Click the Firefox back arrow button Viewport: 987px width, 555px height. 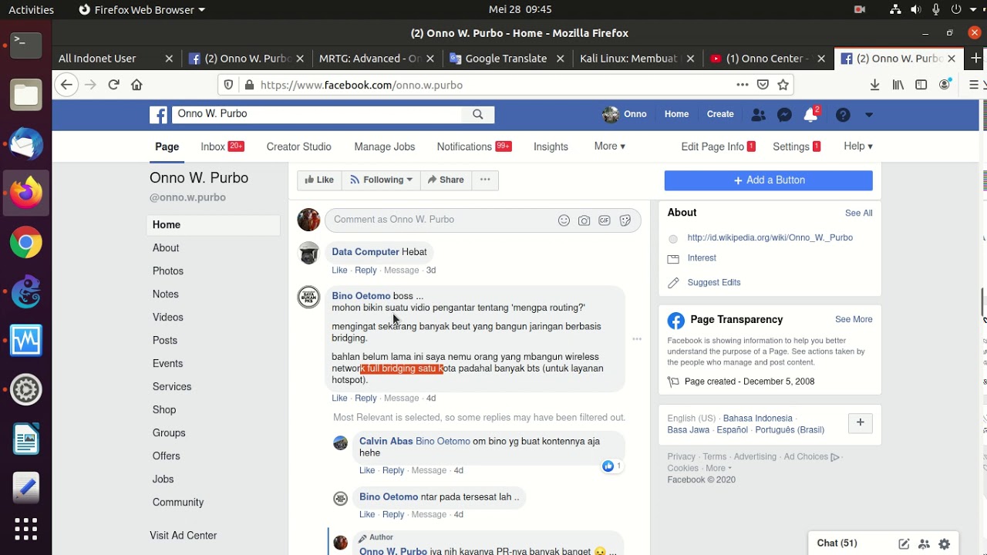point(67,85)
